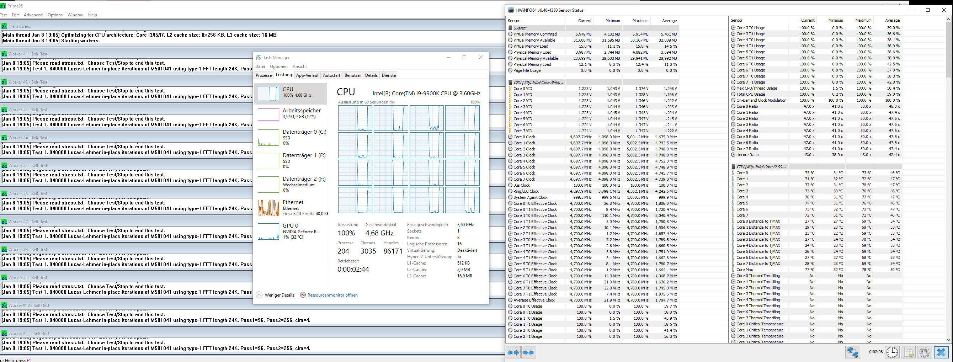Click the Virtual Memory Load sensor icon
Image resolution: width=953 pixels, height=362 pixels.
click(x=510, y=46)
